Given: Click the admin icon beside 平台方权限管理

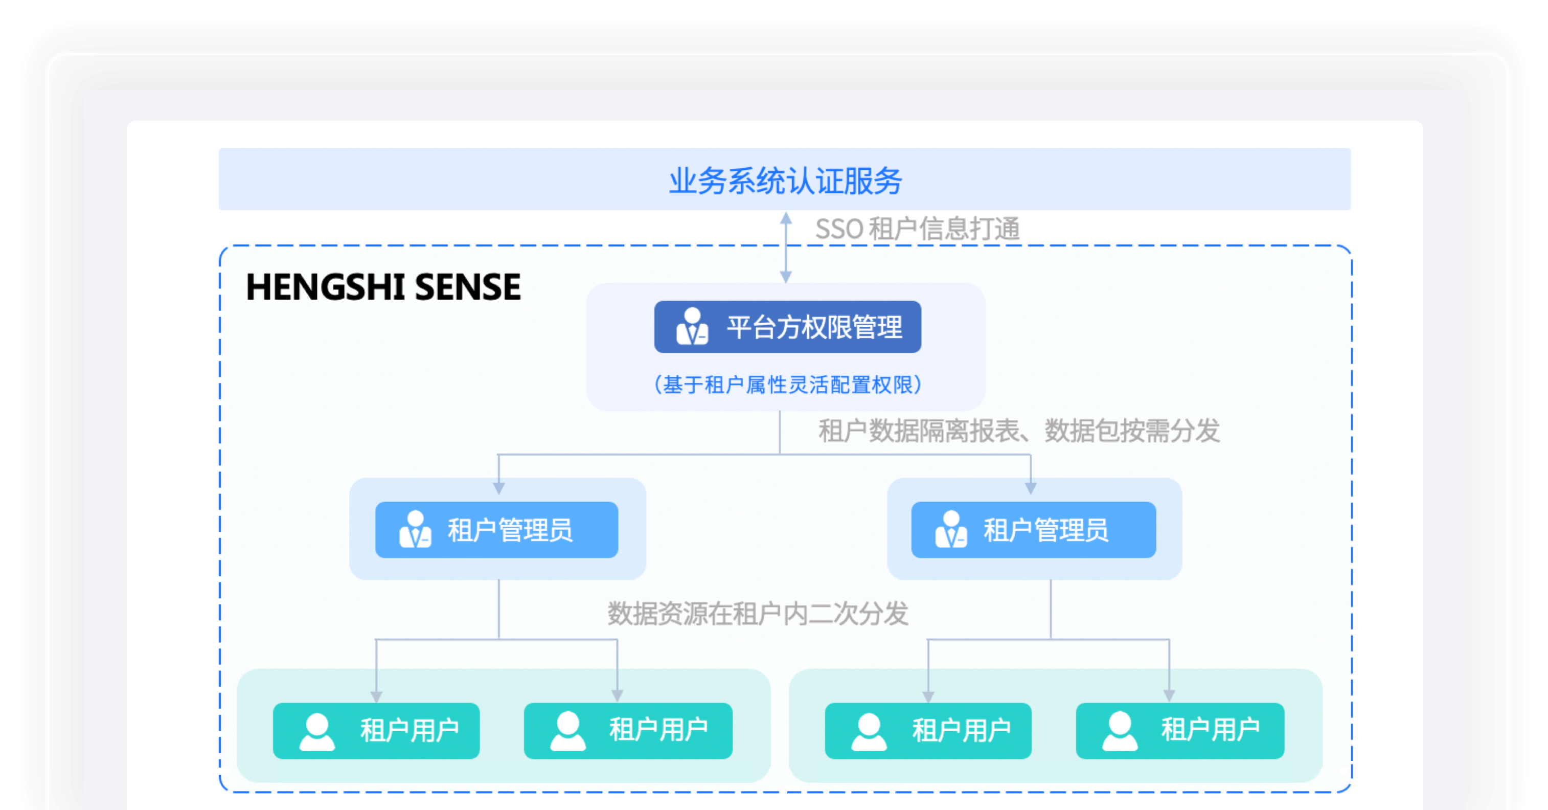Looking at the screenshot, I should (692, 326).
